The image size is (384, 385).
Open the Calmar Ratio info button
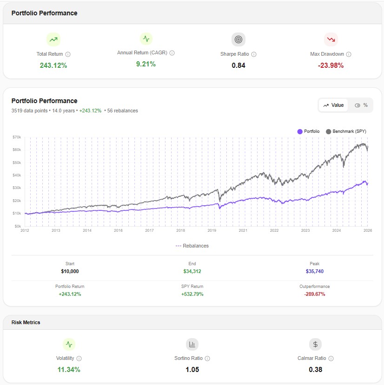[x=330, y=358]
